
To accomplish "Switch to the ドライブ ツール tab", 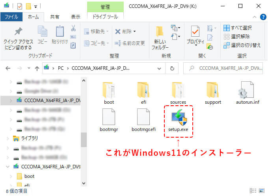I will pos(105,17).
